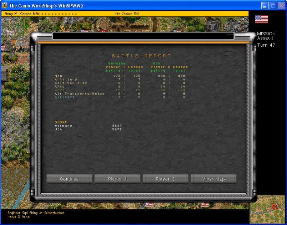Click the Germany score value 9637

click(117, 126)
